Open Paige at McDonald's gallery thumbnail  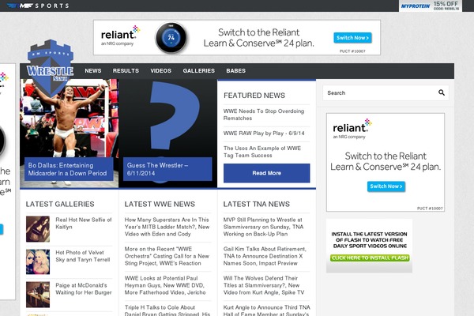pos(38,295)
